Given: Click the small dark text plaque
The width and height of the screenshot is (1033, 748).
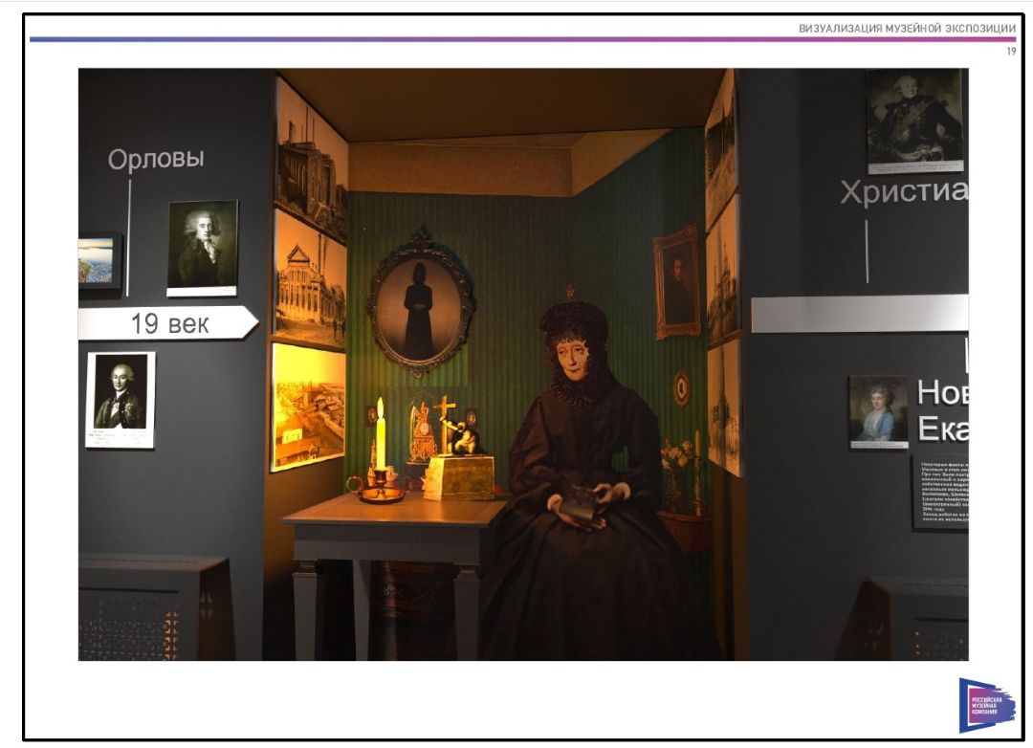Looking at the screenshot, I should [941, 493].
